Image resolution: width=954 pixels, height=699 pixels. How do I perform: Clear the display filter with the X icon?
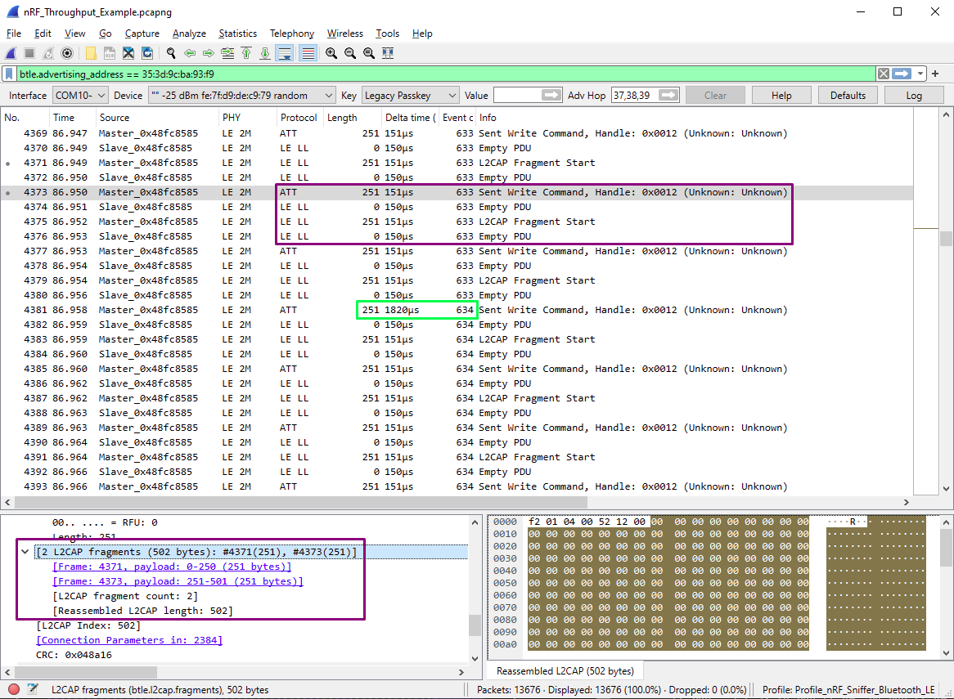tap(883, 74)
